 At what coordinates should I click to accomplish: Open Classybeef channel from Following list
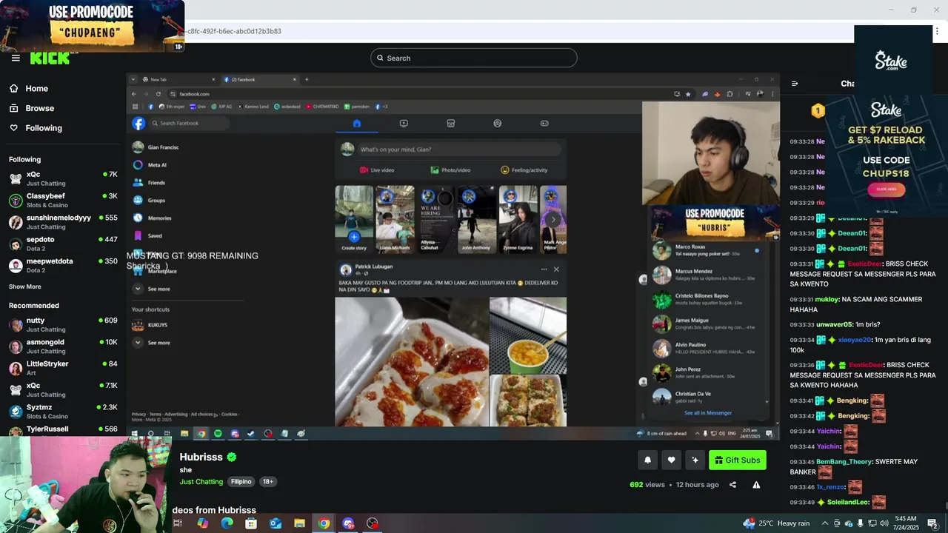pos(62,200)
